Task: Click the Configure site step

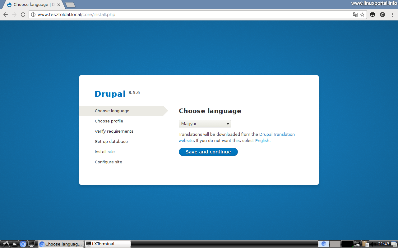Action: click(109, 162)
